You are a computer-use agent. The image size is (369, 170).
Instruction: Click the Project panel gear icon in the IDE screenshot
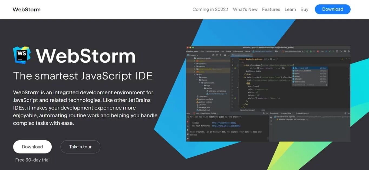click(225, 55)
